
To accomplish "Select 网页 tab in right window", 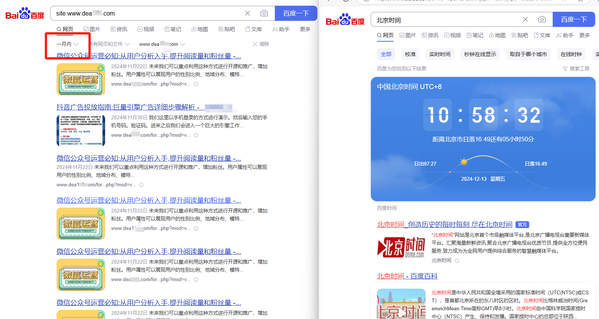I will [385, 35].
